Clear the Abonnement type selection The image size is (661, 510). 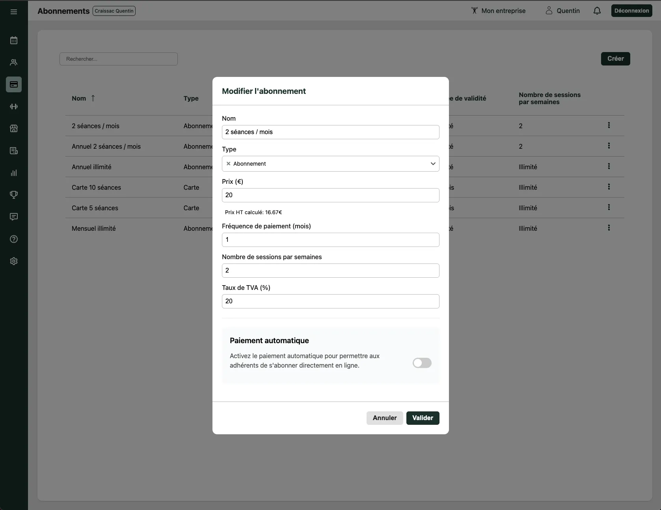[x=228, y=164]
